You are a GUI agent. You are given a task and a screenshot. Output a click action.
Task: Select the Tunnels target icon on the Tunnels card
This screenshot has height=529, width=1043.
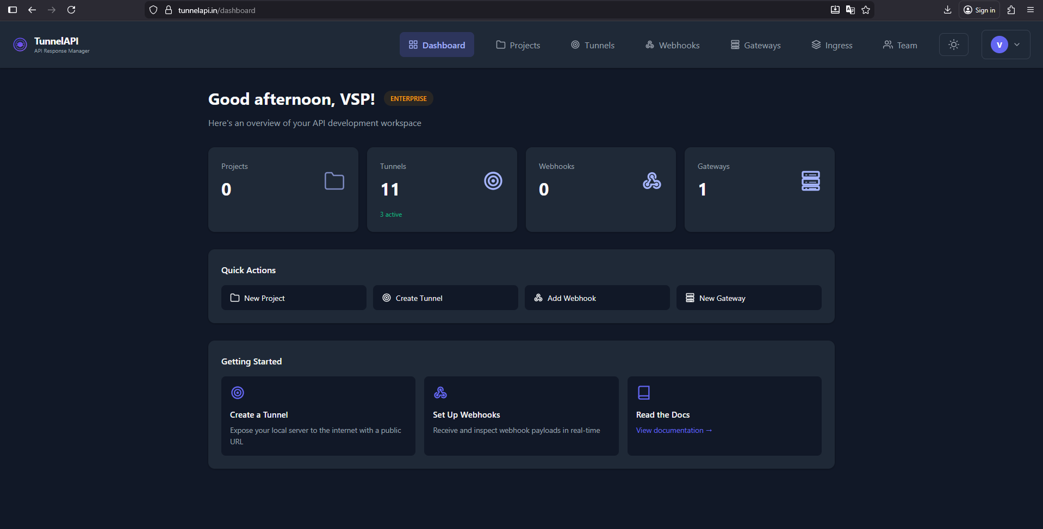tap(493, 181)
